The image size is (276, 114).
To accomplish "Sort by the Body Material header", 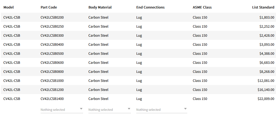I will (100, 7).
